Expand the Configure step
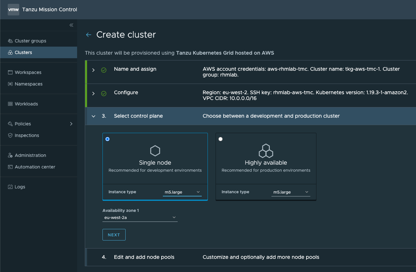Screen dimensions: 416x272 93,94
